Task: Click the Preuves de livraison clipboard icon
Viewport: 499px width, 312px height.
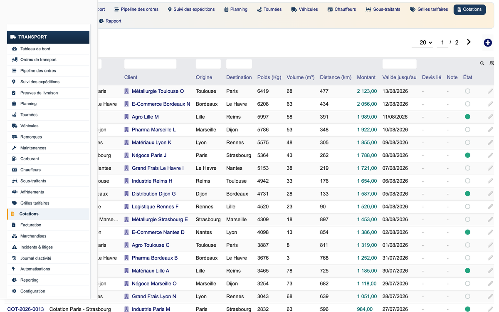Action: click(14, 93)
